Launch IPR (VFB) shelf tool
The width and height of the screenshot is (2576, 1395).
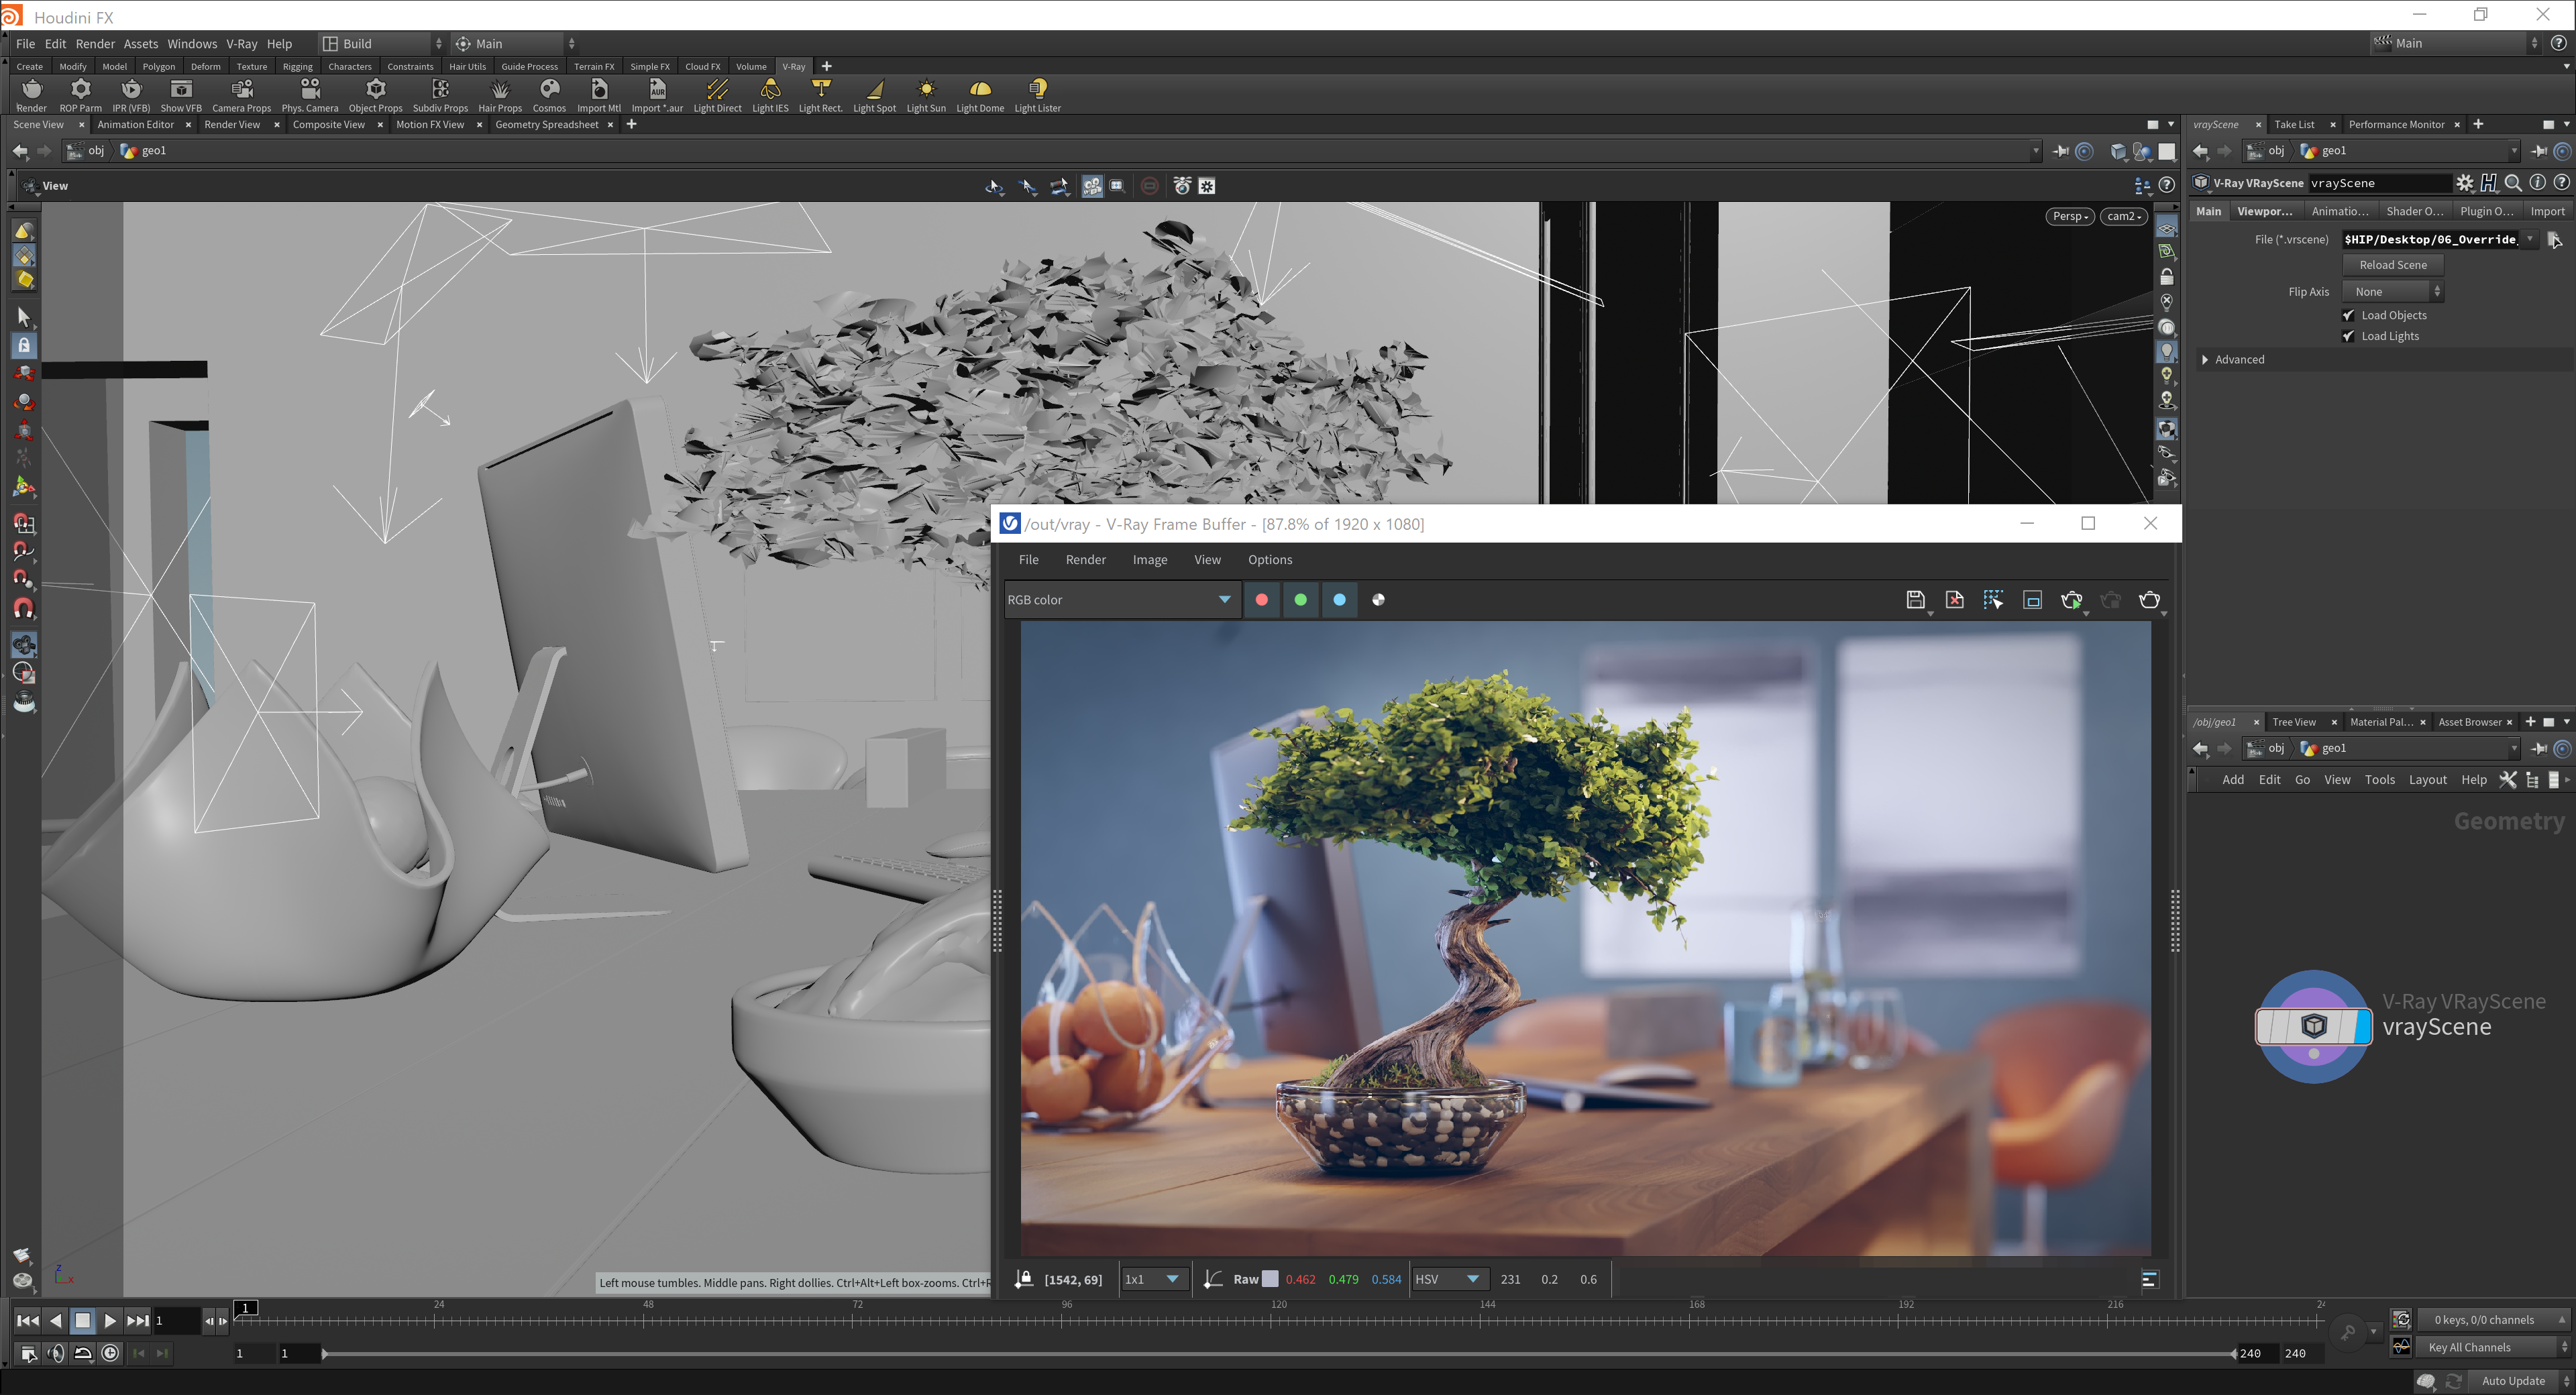coord(131,95)
